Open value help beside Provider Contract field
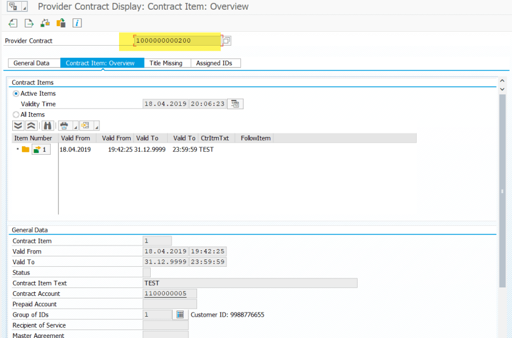 [x=226, y=41]
